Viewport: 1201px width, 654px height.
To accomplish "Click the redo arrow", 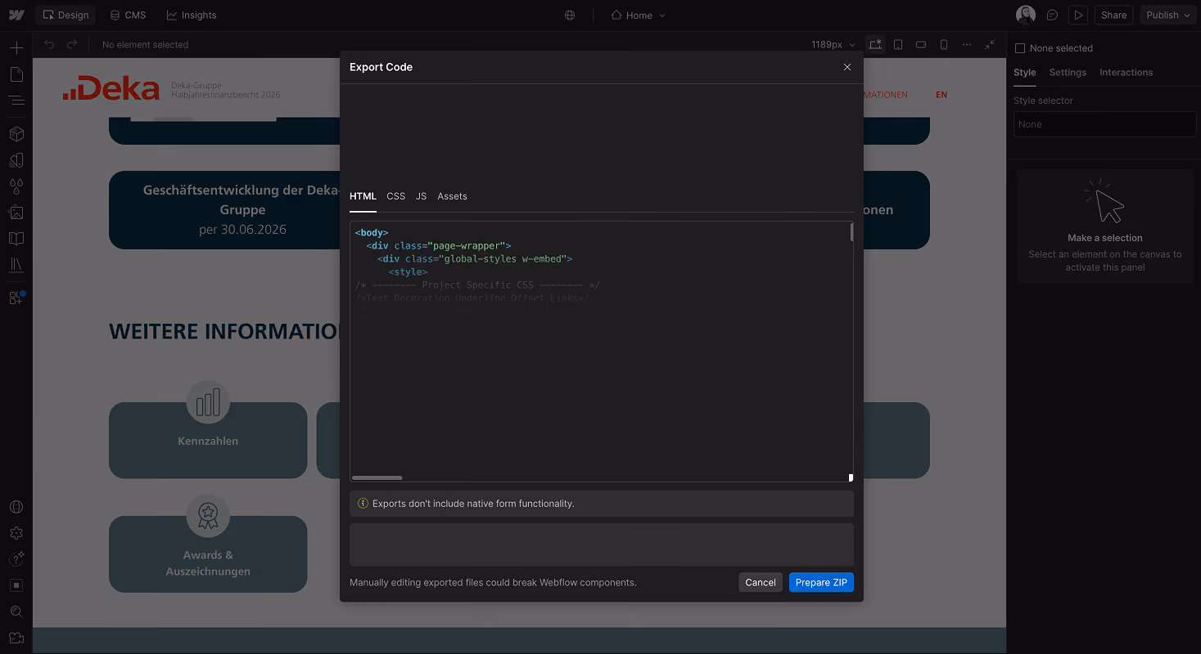I will pos(72,45).
